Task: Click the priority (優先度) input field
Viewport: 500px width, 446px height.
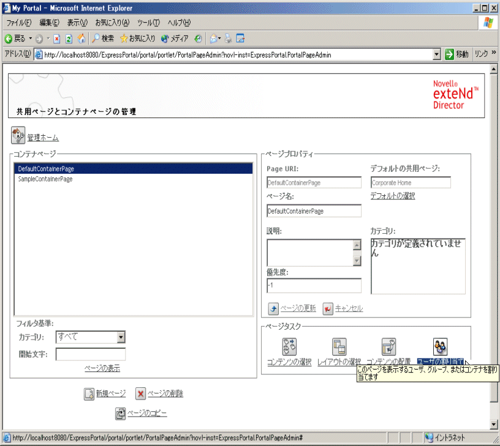Action: click(x=314, y=286)
